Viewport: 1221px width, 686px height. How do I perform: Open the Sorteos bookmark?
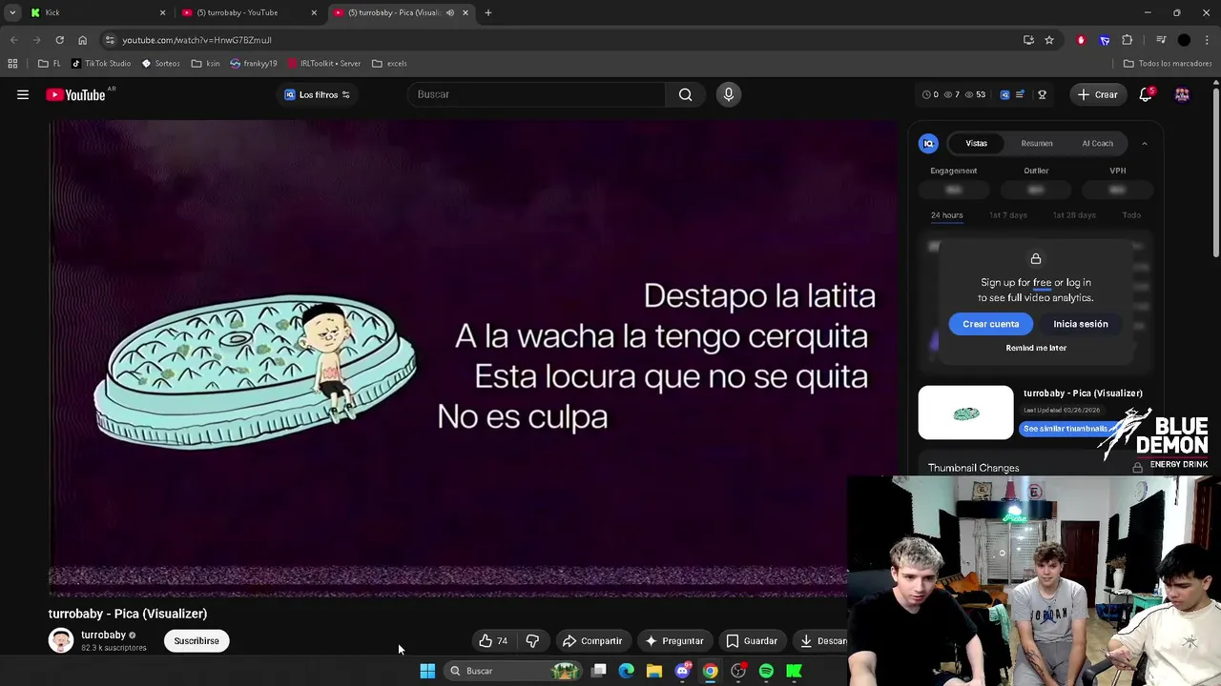point(160,64)
